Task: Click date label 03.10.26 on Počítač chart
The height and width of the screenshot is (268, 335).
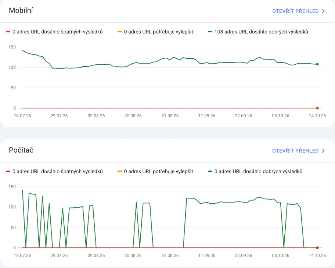Action: point(281,256)
